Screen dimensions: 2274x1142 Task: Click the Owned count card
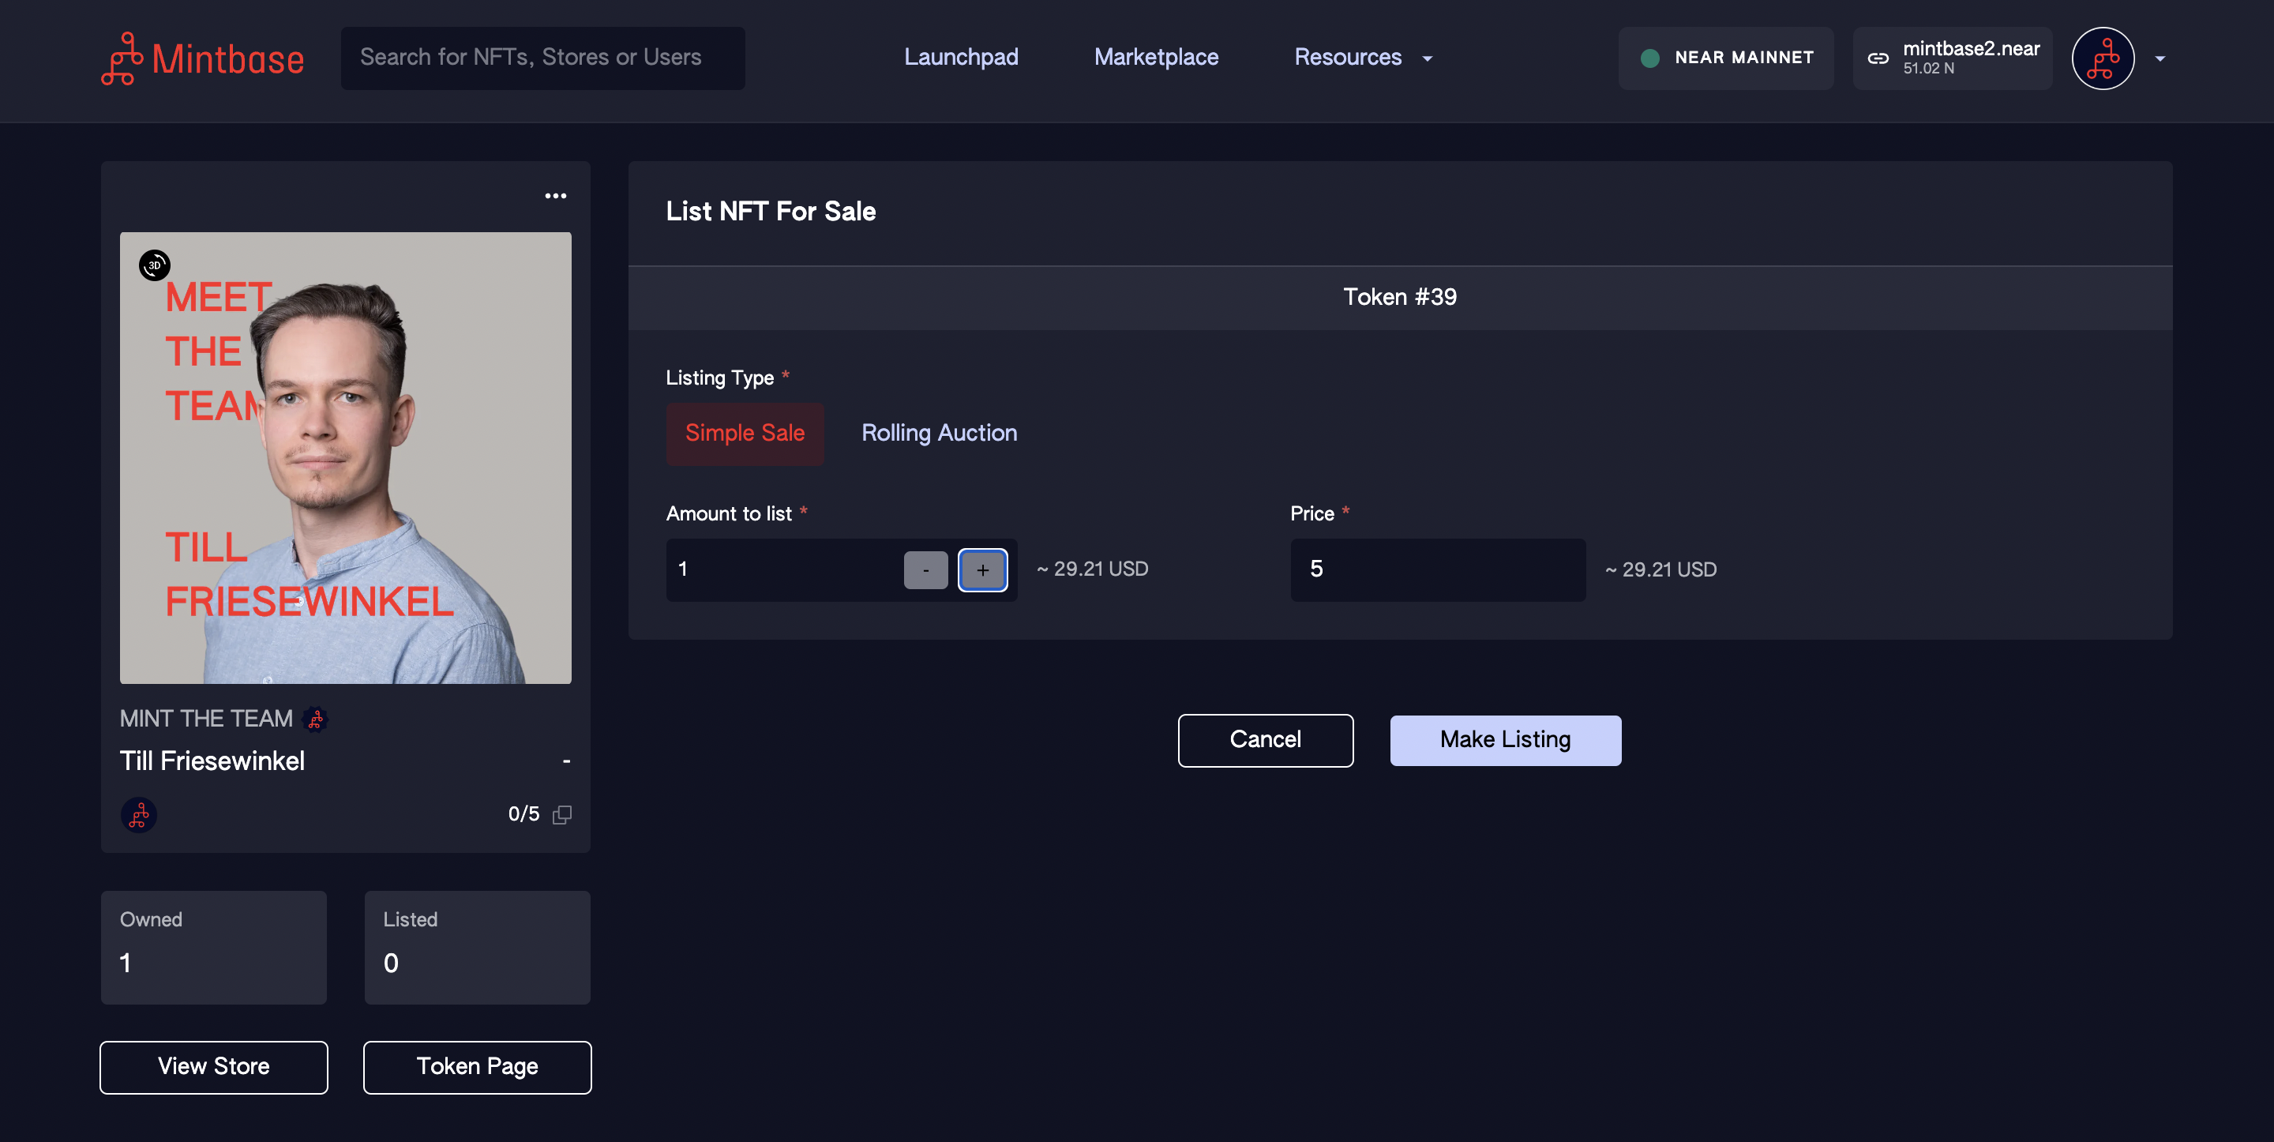(x=212, y=947)
